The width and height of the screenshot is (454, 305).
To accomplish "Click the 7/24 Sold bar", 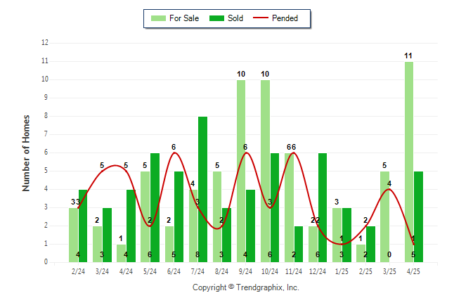I will click(x=202, y=190).
